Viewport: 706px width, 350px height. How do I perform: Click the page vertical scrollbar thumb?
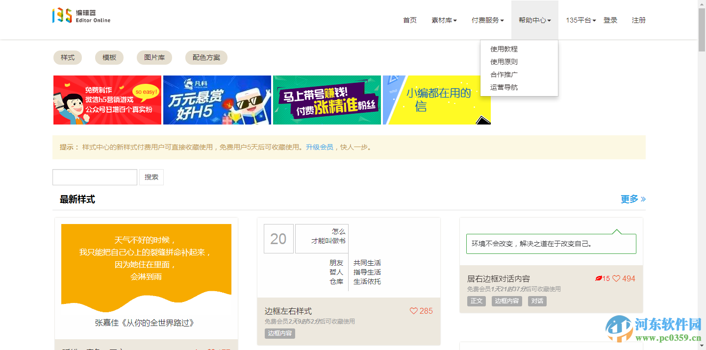point(702,29)
